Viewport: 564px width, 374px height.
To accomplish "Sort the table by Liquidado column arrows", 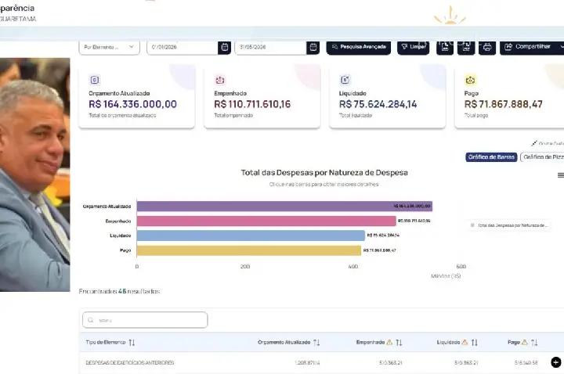I will pos(475,343).
